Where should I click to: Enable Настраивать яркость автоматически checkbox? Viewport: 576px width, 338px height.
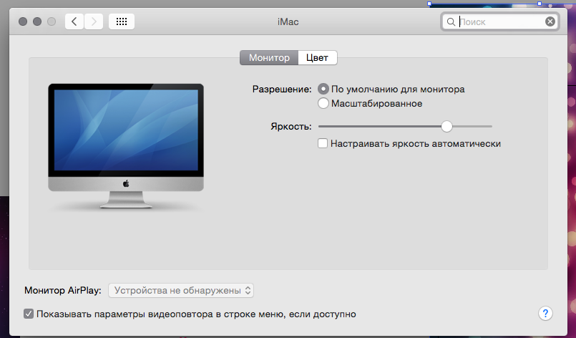point(323,143)
